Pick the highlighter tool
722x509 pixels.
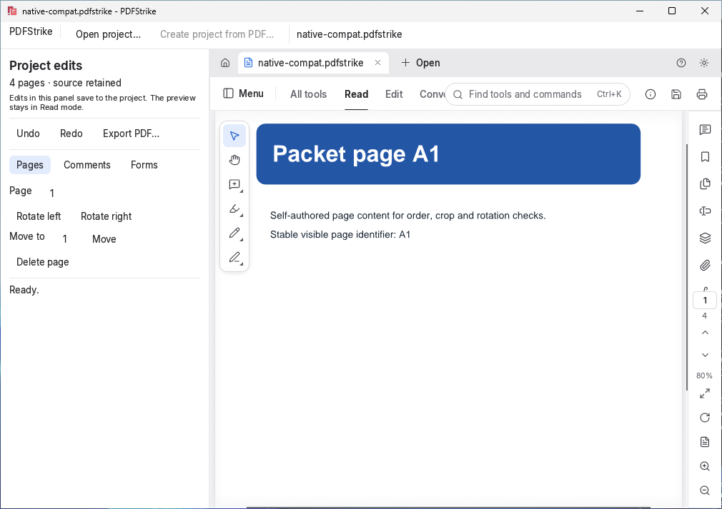click(x=234, y=208)
